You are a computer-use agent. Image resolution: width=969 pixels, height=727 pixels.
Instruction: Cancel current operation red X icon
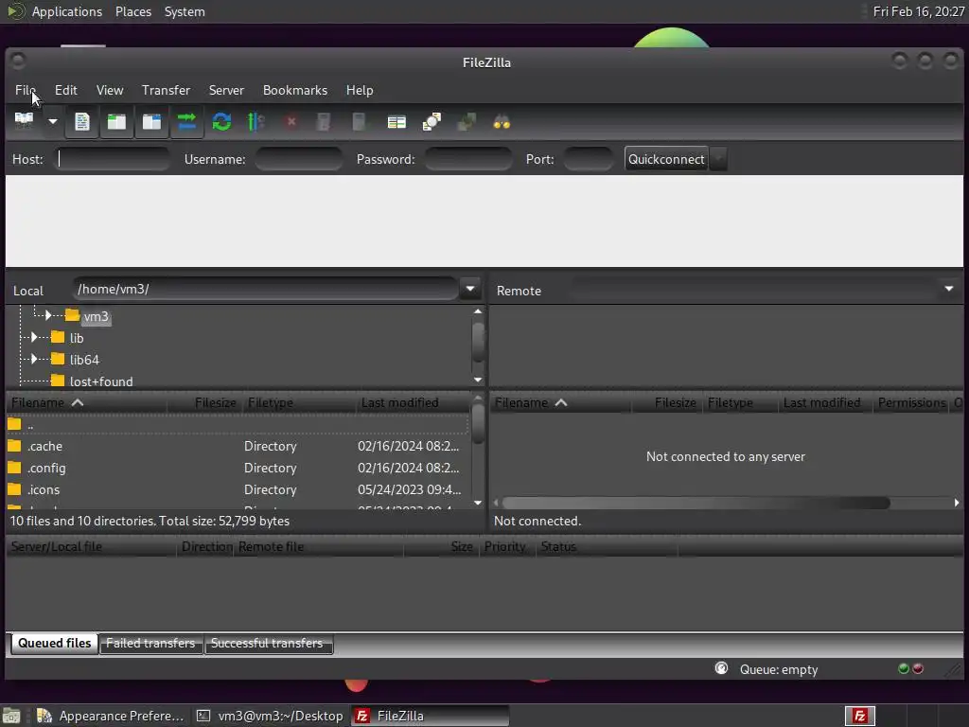coord(291,121)
